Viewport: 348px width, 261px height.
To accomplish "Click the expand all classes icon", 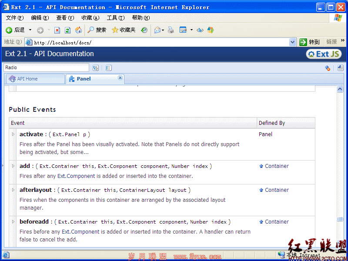I will coord(96,68).
